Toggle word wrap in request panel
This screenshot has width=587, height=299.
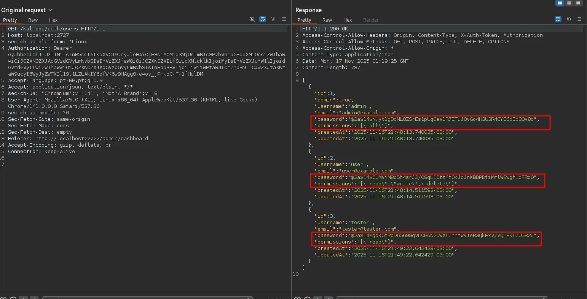pyautogui.click(x=263, y=19)
